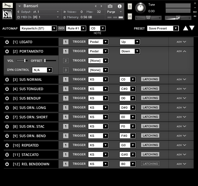Disable the STACCATO articulation power button
198x186 pixels.
point(7,155)
